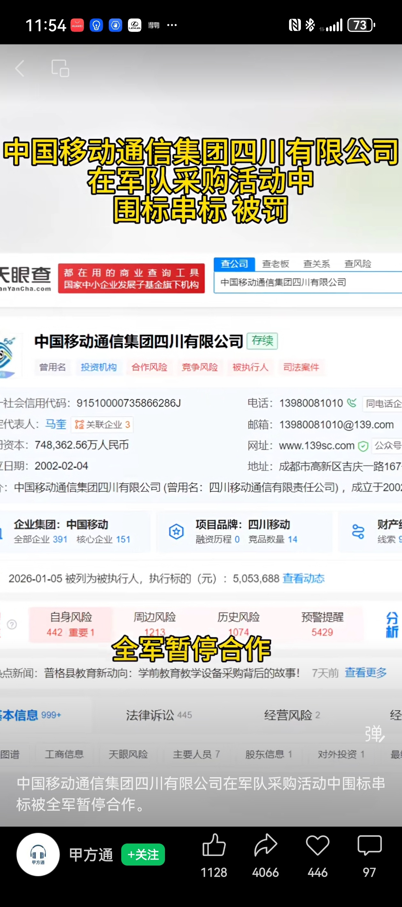Click the 存续 status badge

263,341
